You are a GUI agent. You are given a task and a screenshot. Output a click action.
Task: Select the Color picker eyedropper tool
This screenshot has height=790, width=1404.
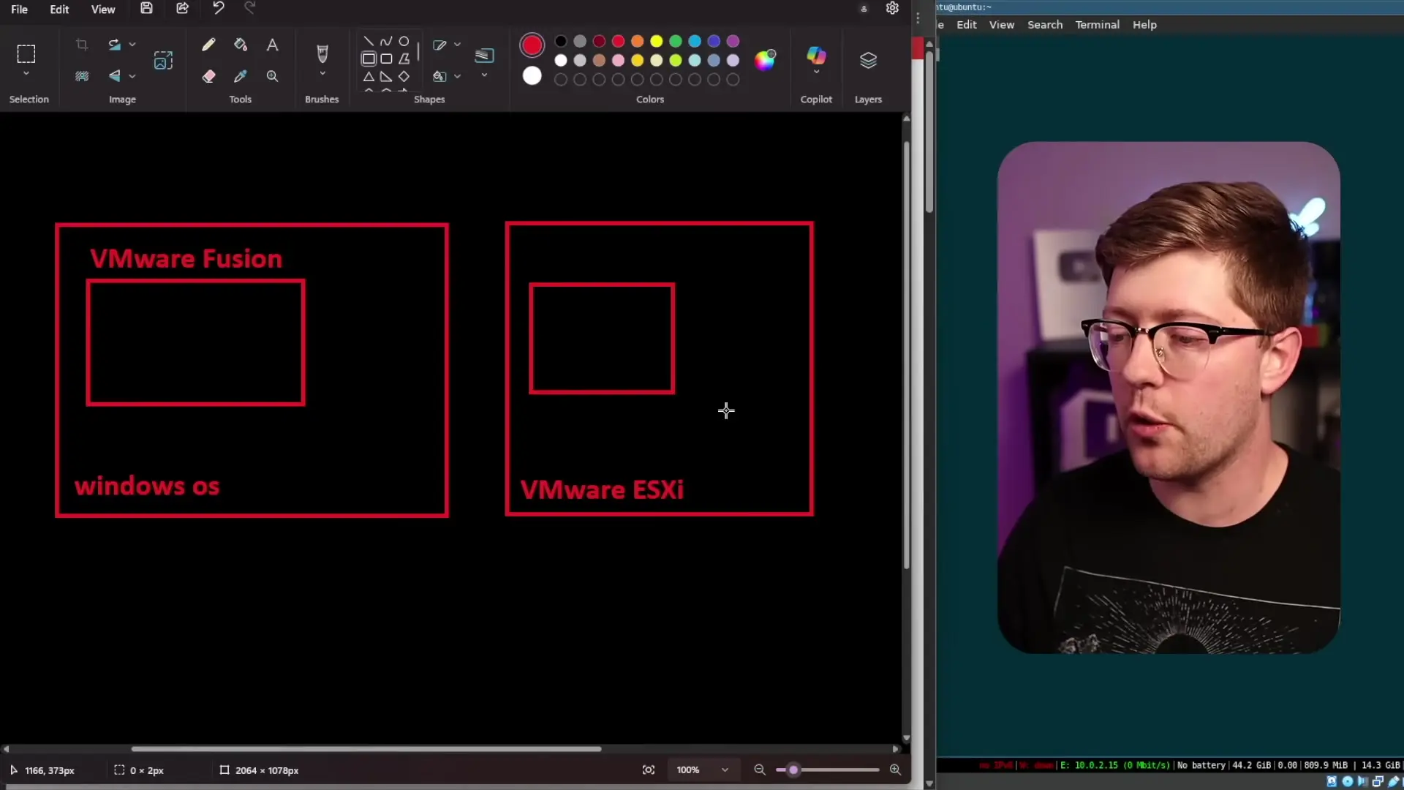(x=241, y=76)
